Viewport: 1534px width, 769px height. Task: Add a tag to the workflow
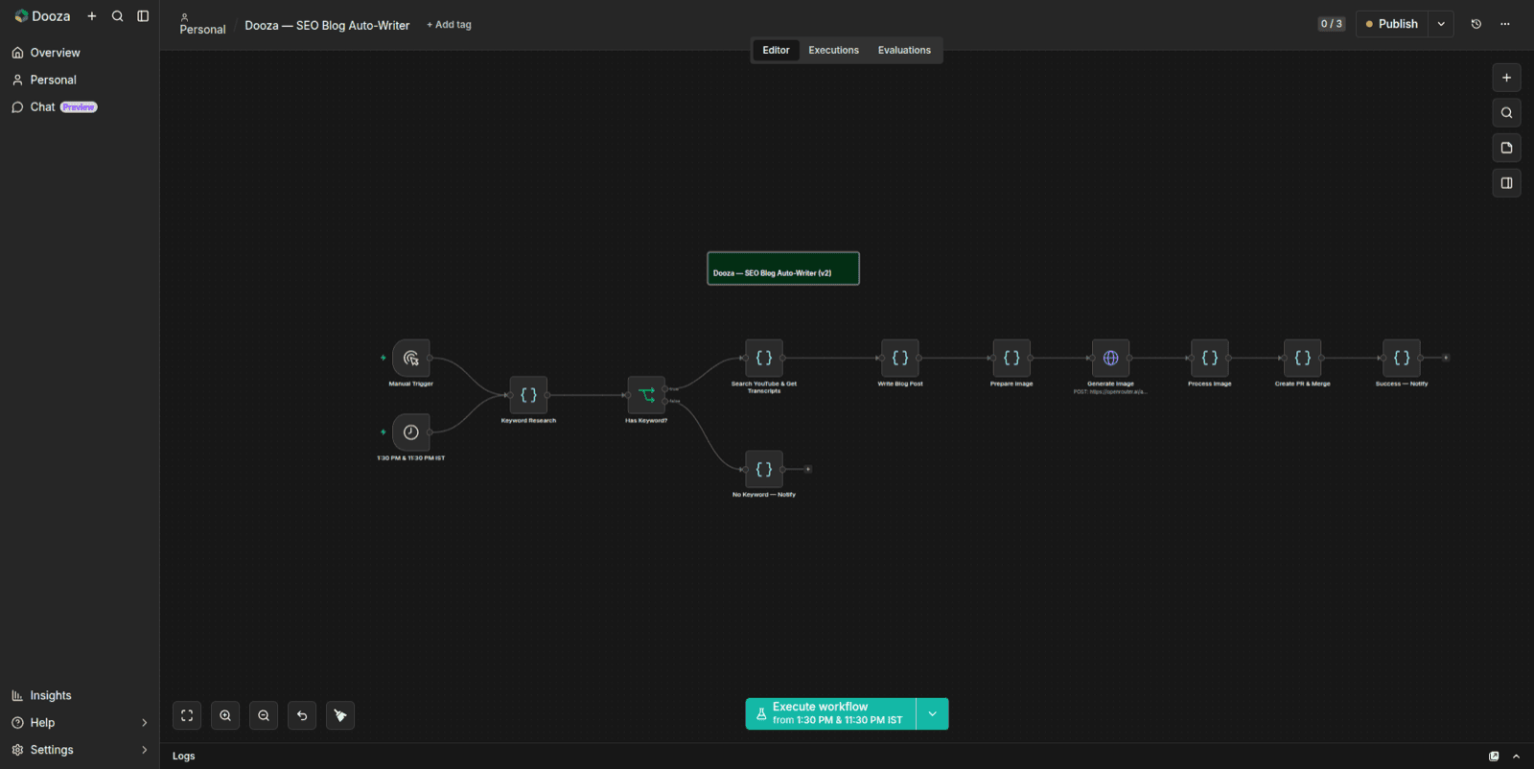pos(449,25)
